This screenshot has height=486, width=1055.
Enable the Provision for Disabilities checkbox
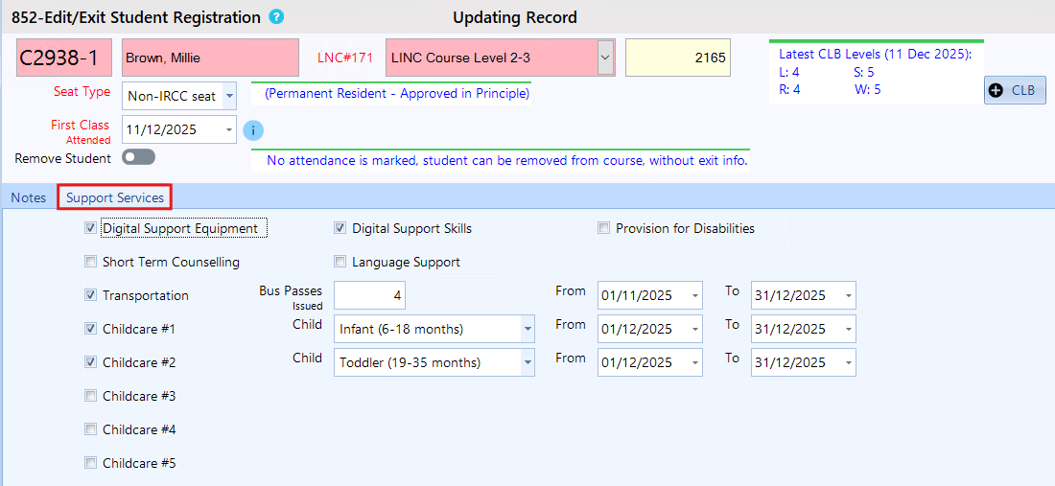pos(603,228)
